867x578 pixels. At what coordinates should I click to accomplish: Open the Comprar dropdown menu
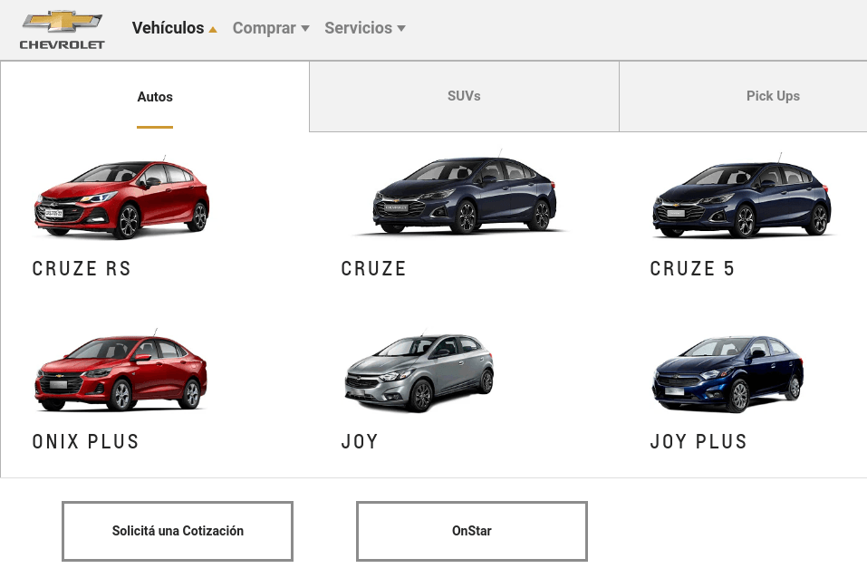(x=271, y=28)
